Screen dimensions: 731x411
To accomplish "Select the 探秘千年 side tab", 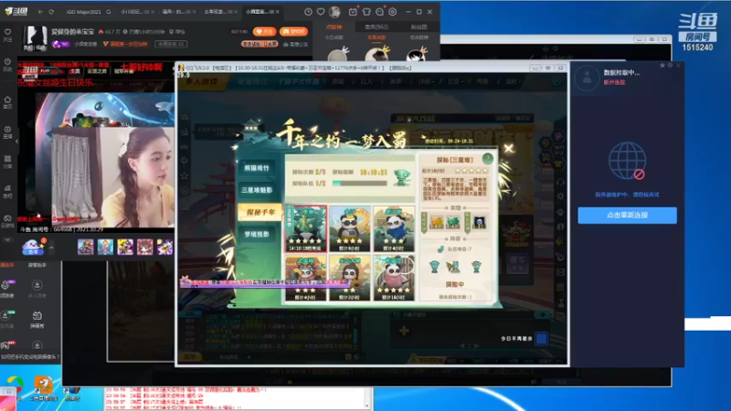I will click(260, 212).
